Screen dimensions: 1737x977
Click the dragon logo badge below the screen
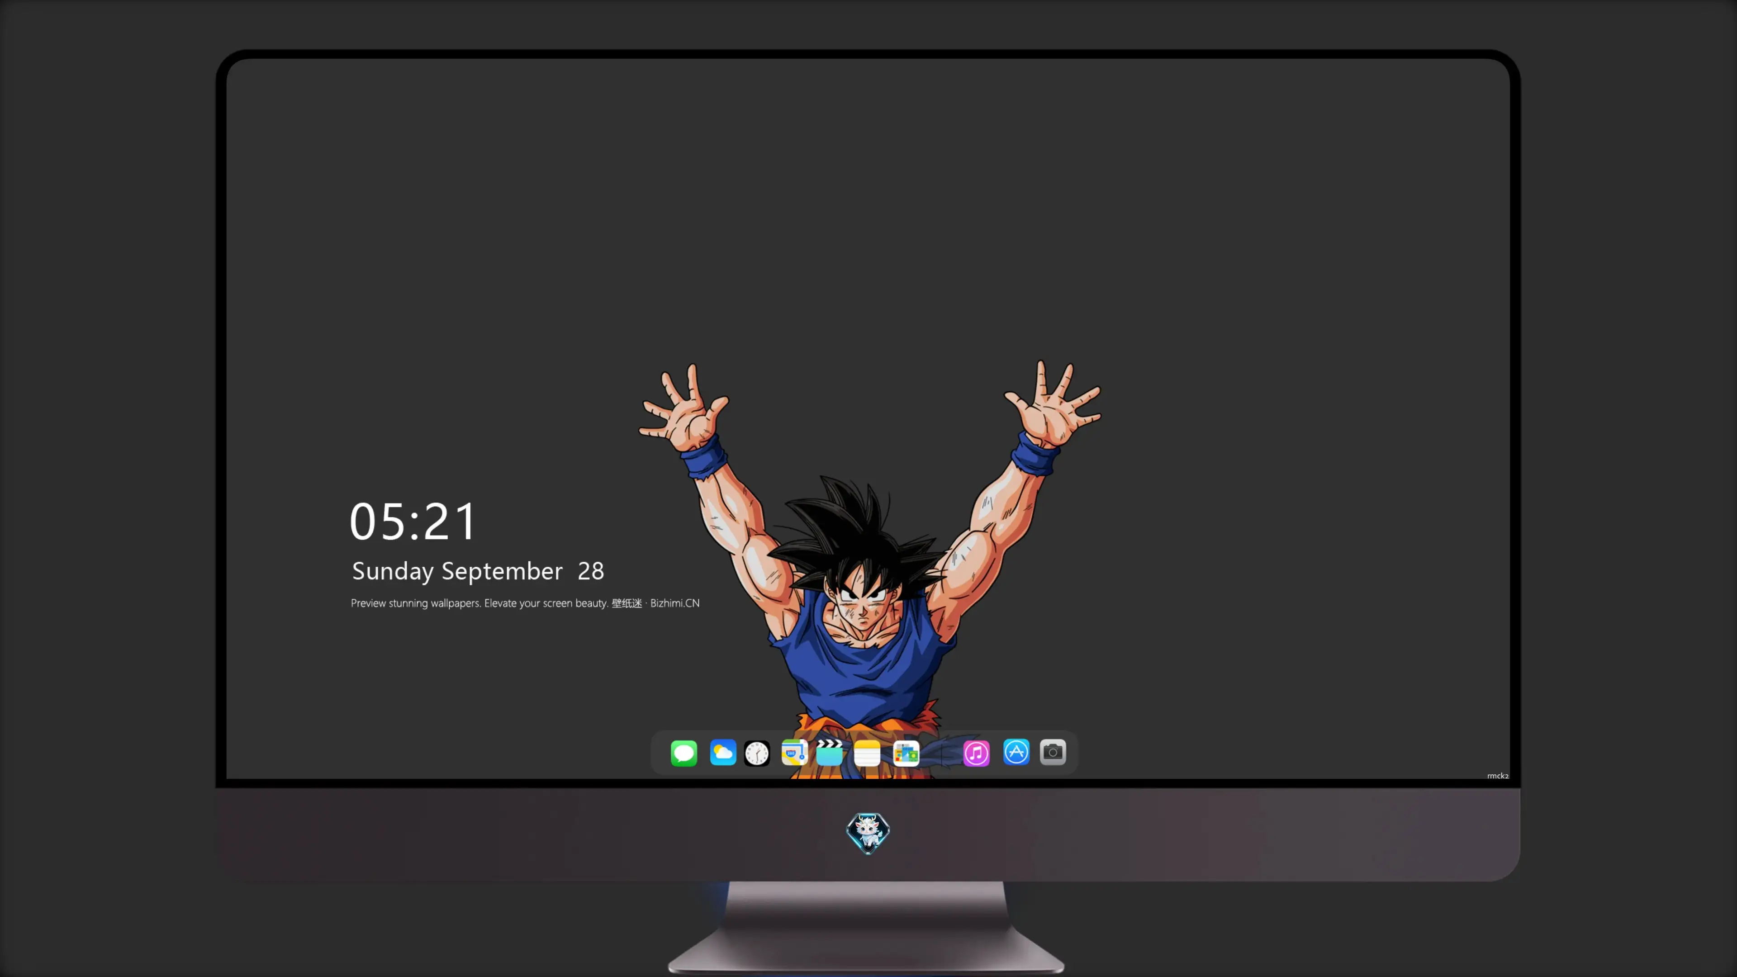point(868,833)
